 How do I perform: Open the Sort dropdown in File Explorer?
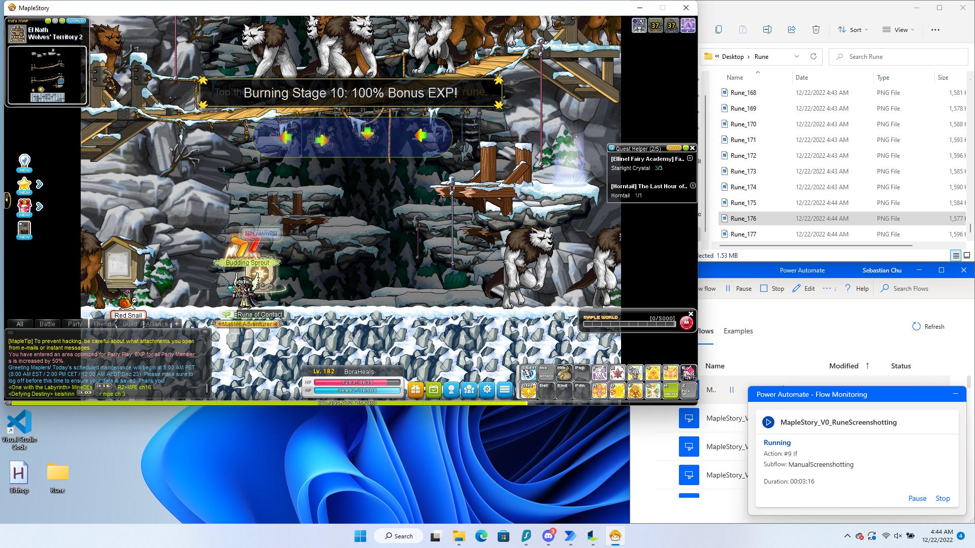point(853,29)
